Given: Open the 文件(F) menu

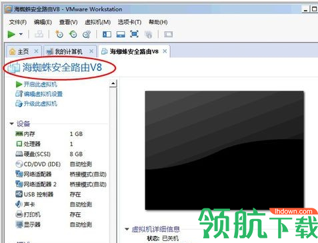Looking at the screenshot, I should pyautogui.click(x=18, y=22).
